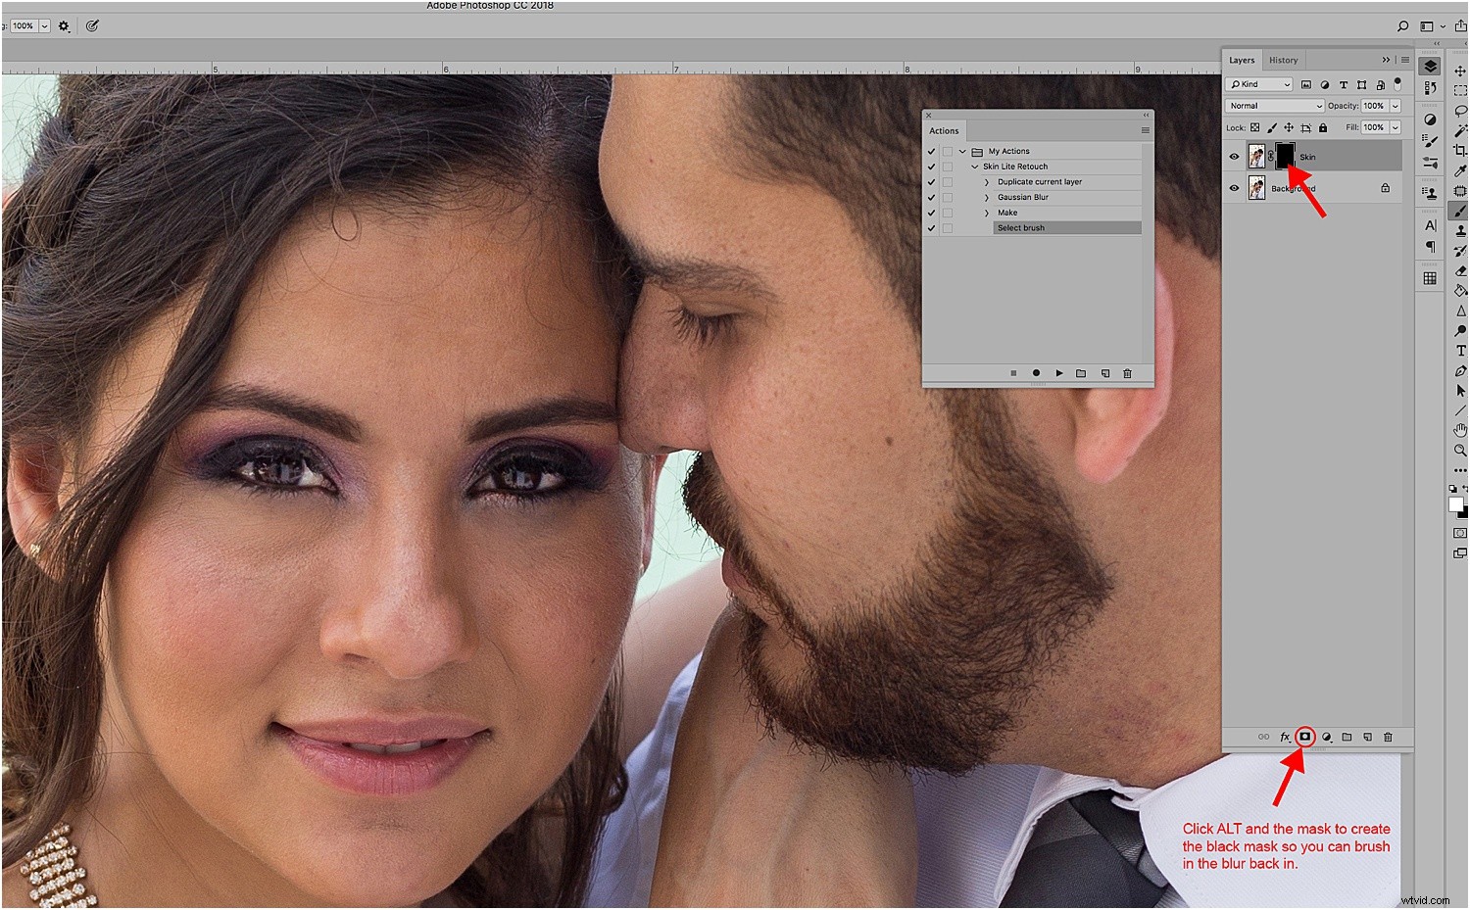Click the Delete layer trash icon
1470x910 pixels.
tap(1388, 737)
